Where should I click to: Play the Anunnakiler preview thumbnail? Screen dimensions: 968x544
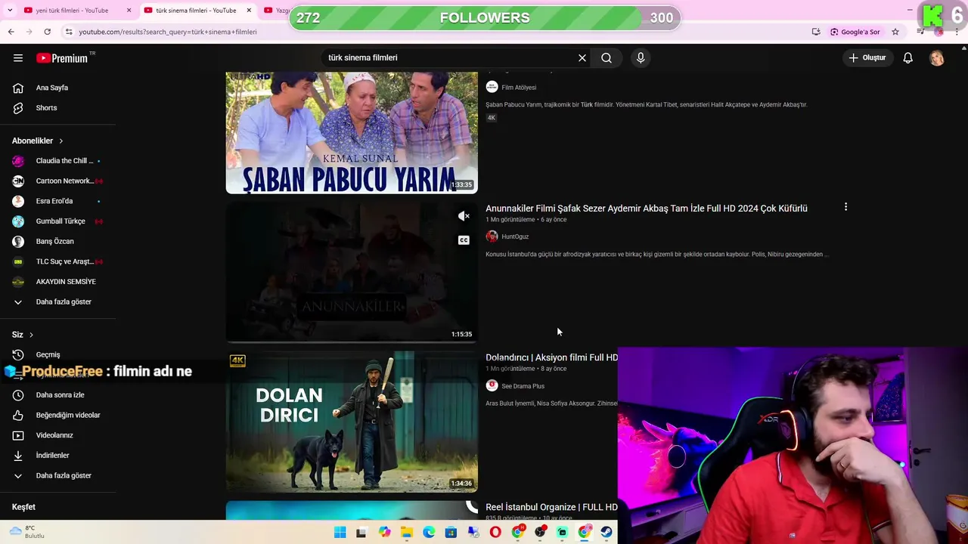(352, 272)
